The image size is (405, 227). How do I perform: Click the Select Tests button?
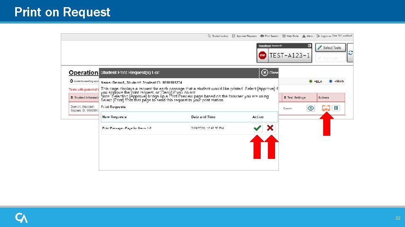330,48
